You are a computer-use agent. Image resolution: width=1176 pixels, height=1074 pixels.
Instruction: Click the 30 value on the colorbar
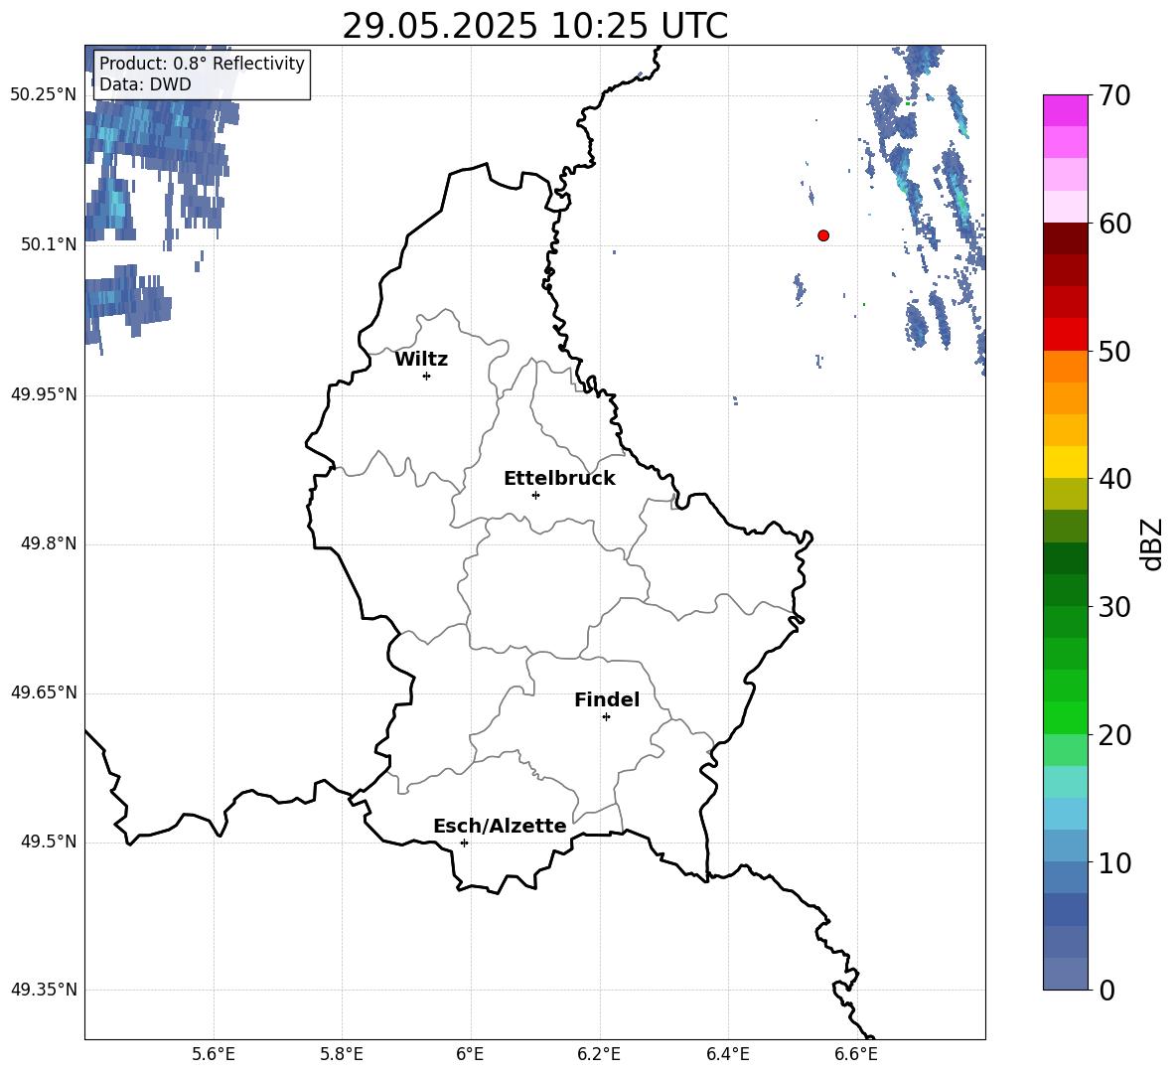pyautogui.click(x=1114, y=607)
